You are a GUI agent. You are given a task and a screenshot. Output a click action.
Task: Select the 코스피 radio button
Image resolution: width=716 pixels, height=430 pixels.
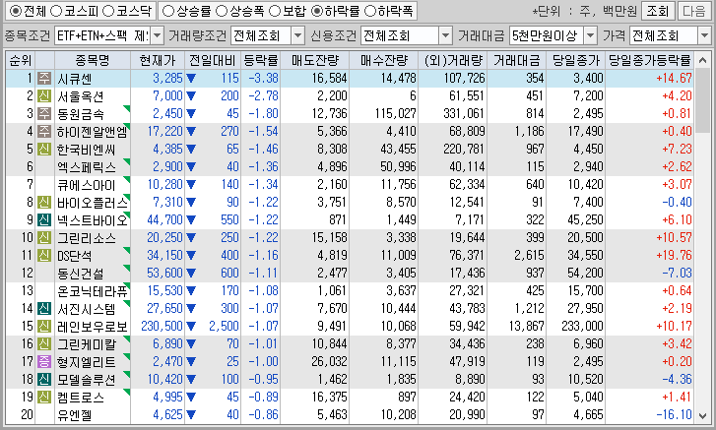[56, 11]
